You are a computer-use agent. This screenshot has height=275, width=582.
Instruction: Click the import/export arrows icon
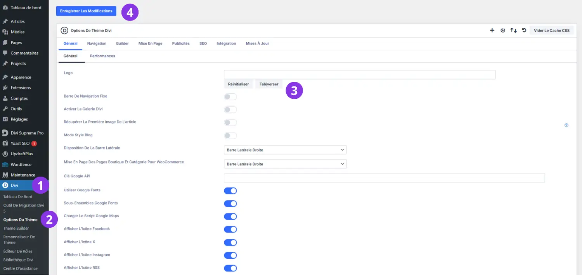513,30
